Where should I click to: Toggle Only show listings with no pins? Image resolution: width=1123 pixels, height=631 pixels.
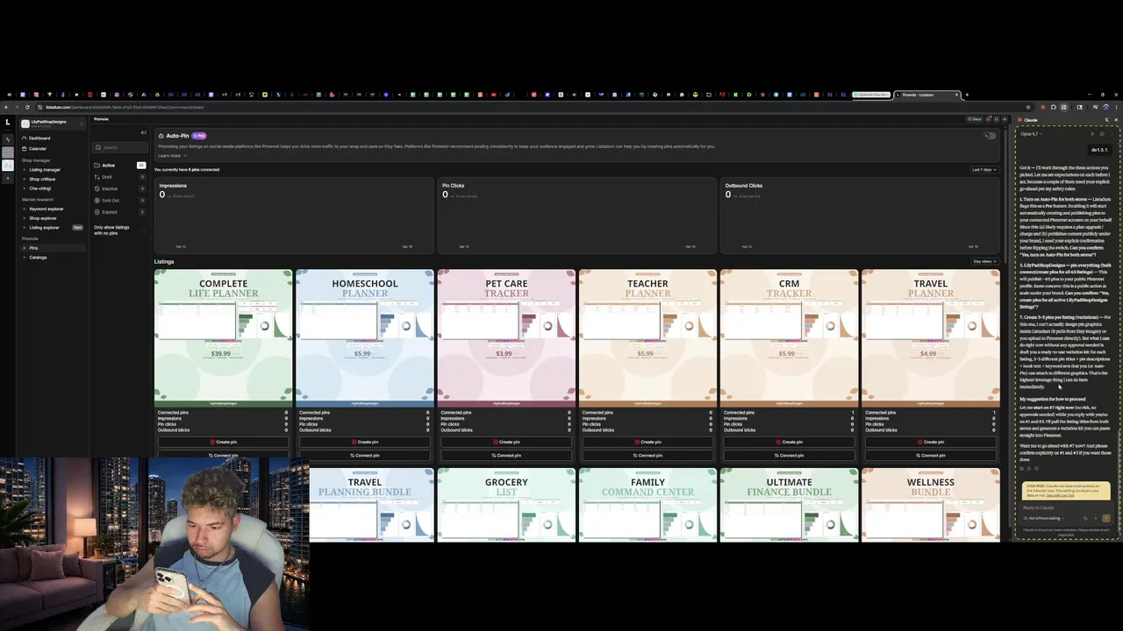coord(144,230)
